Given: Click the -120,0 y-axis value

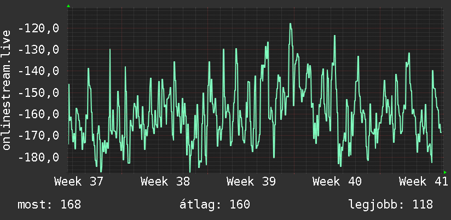Looking at the screenshot, I should 38,28.
